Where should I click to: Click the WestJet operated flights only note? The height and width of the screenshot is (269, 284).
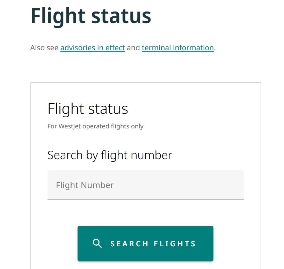pyautogui.click(x=95, y=126)
